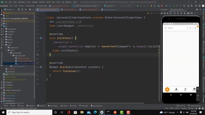Select README.md in project tree
The height and width of the screenshot is (115, 205).
pyautogui.click(x=10, y=101)
